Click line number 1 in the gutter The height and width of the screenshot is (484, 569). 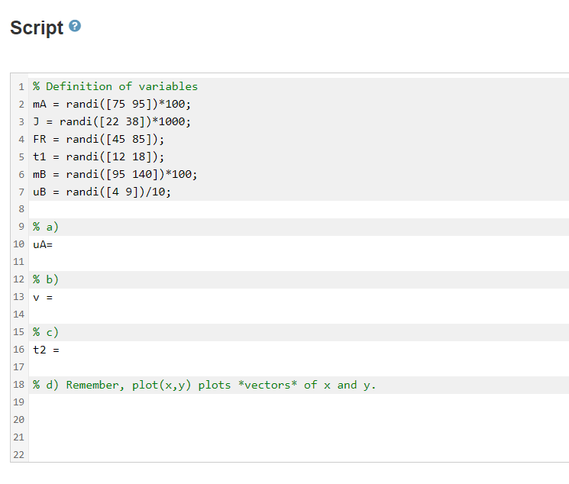pos(21,87)
